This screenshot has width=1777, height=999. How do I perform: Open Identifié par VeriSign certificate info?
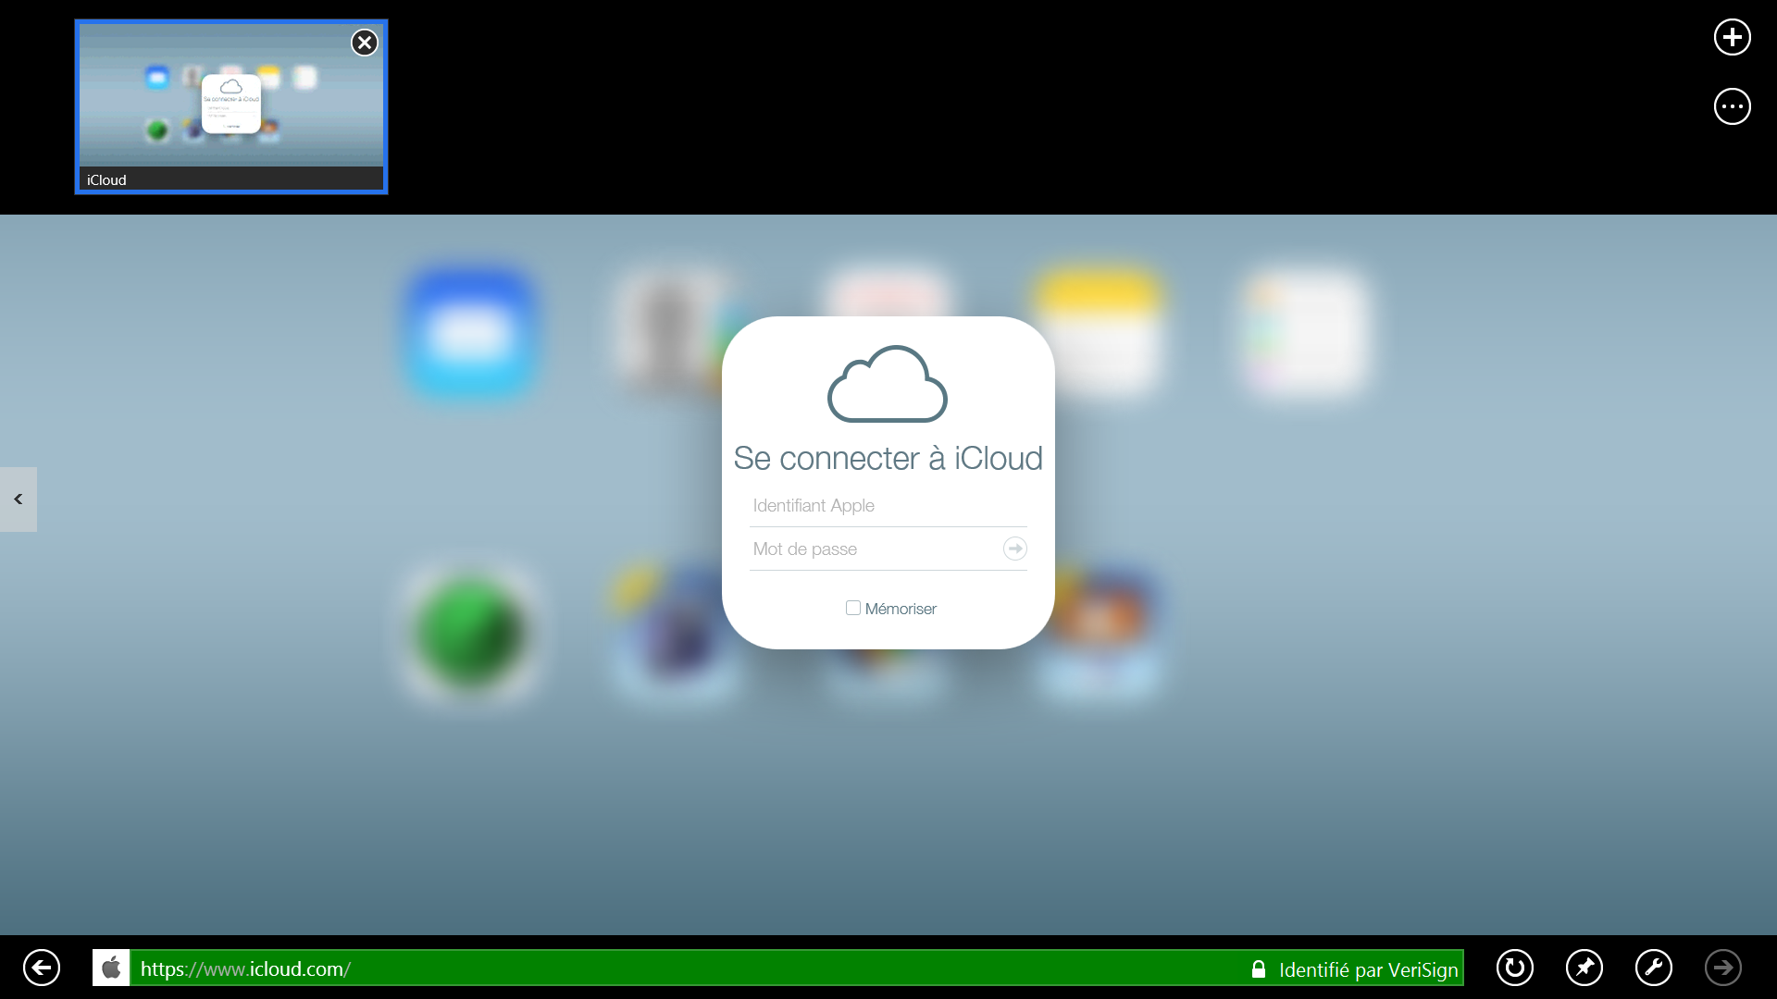(x=1368, y=969)
